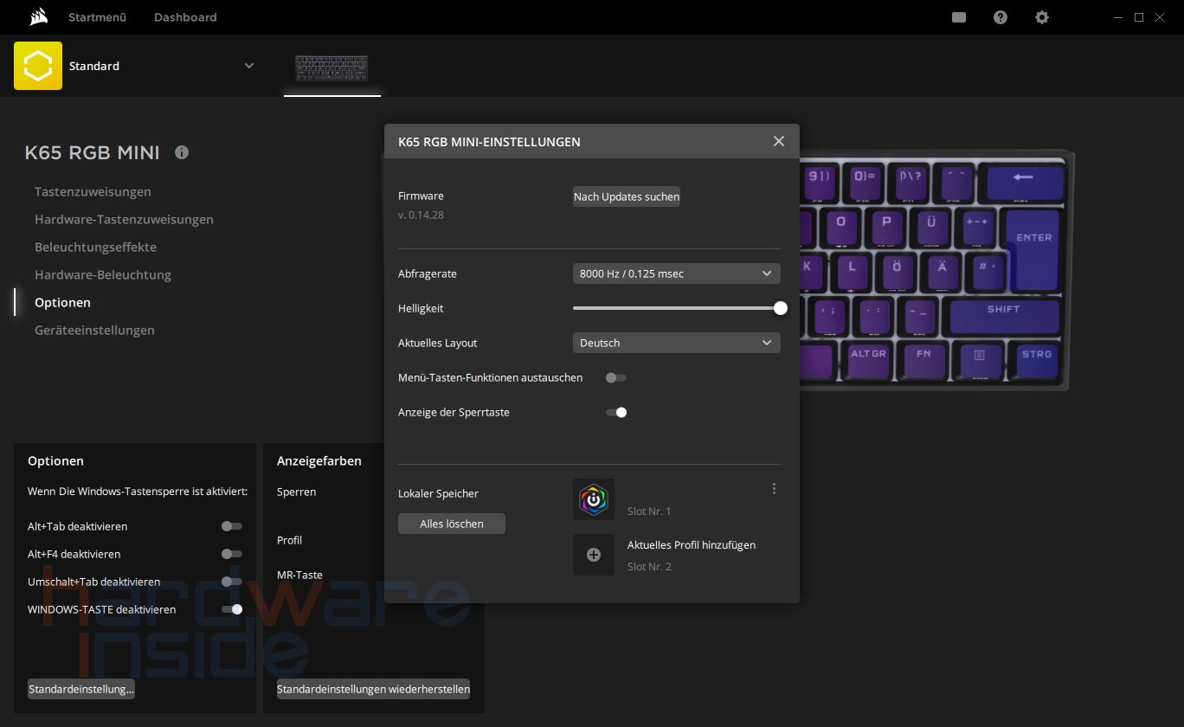The width and height of the screenshot is (1184, 727).
Task: Click the help question mark icon
Action: (x=1001, y=17)
